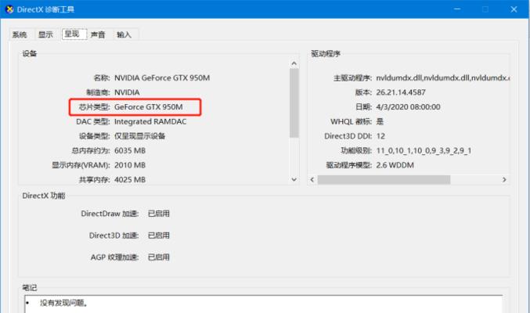Select the DirectDraw 加速 已启用 status

(158, 214)
